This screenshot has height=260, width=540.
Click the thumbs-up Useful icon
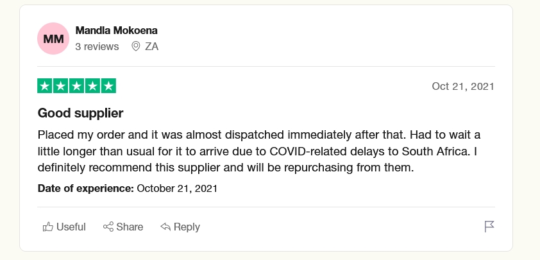point(48,227)
